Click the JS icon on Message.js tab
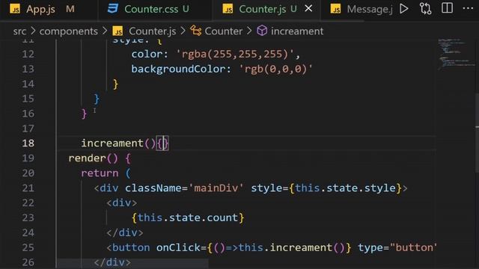Image resolution: width=479 pixels, height=269 pixels. [336, 9]
